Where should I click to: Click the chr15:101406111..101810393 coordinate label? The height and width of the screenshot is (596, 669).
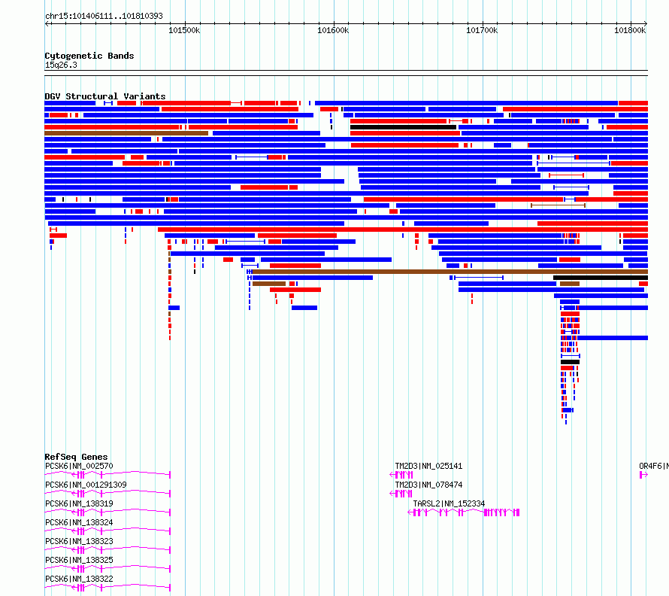tap(104, 16)
